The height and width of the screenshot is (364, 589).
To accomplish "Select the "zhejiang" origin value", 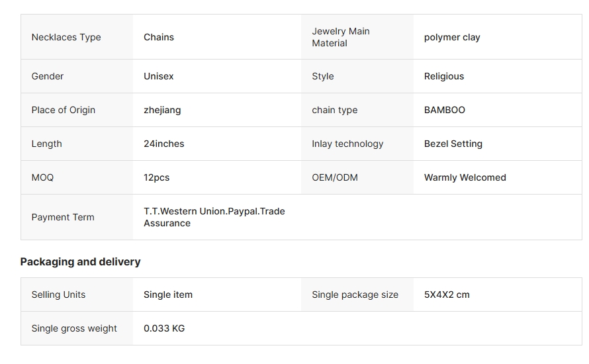I will [x=162, y=110].
